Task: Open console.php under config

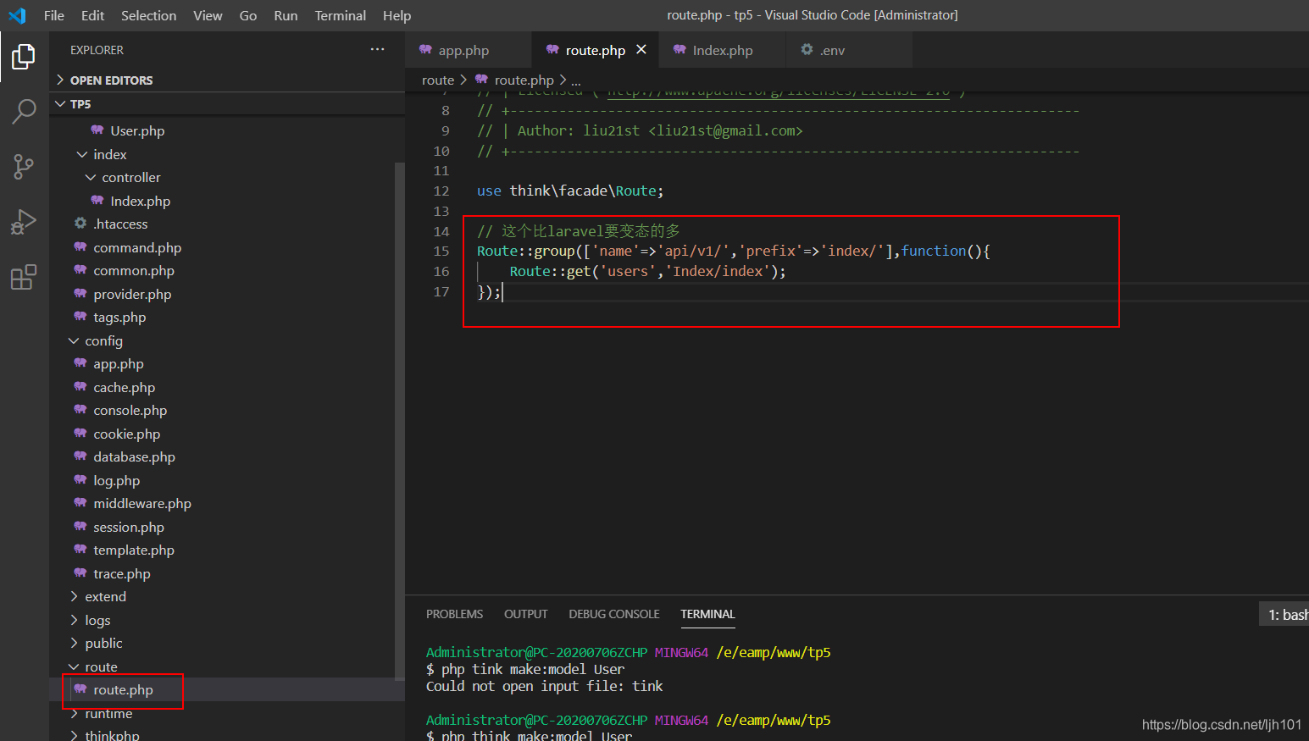Action: click(130, 410)
